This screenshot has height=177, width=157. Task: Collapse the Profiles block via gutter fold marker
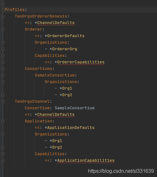tap(3, 10)
